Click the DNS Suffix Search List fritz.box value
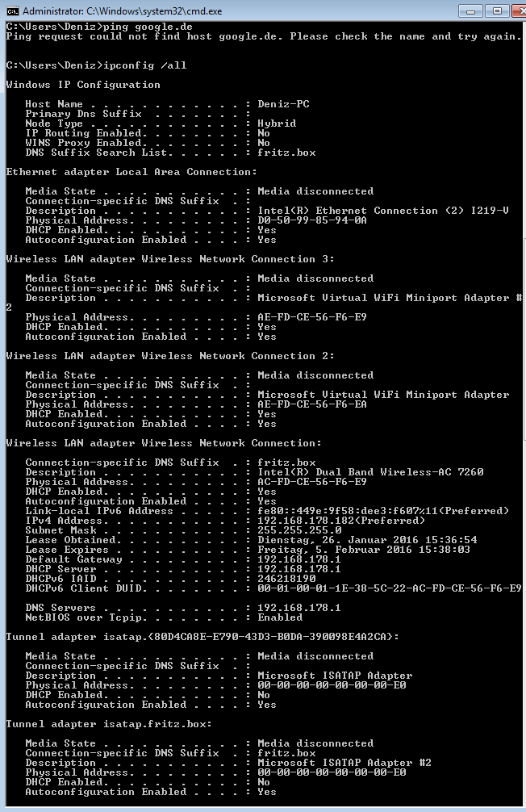Viewport: 526px width, 812px height. [286, 153]
